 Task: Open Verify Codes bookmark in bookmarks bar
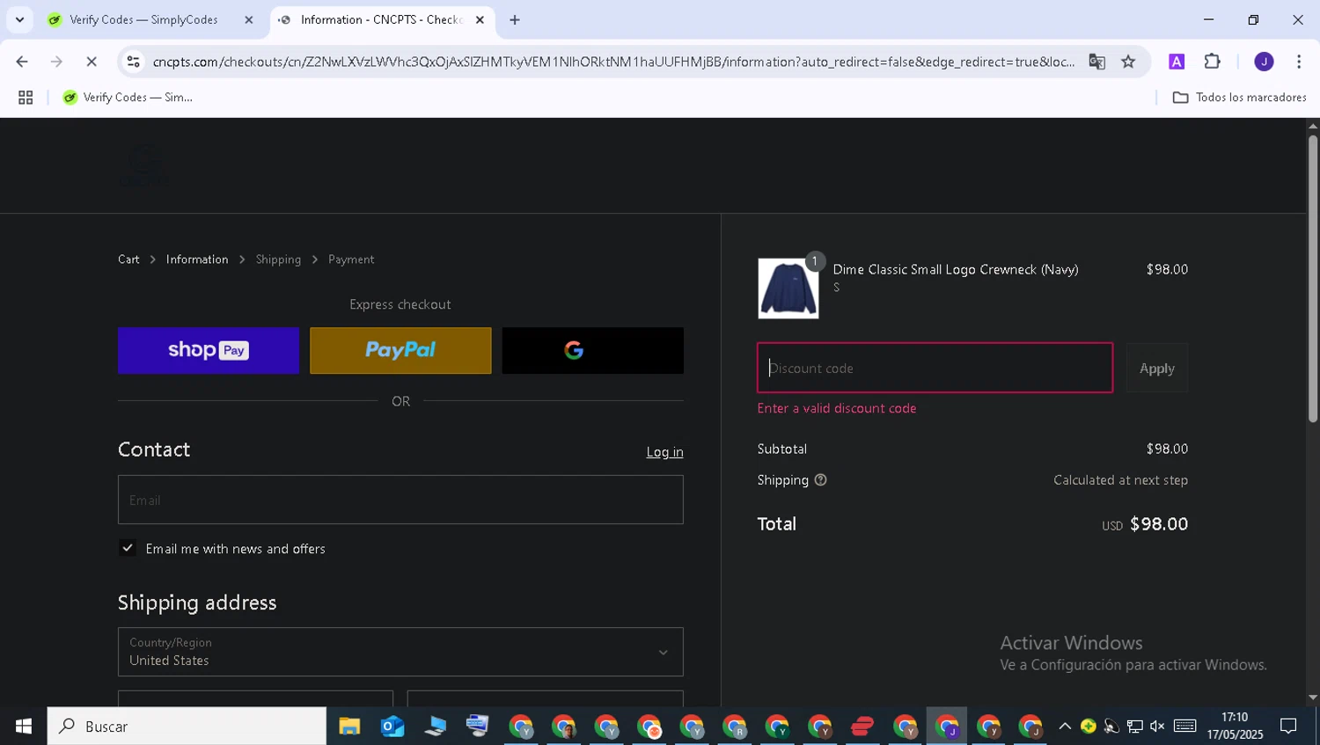coord(128,98)
